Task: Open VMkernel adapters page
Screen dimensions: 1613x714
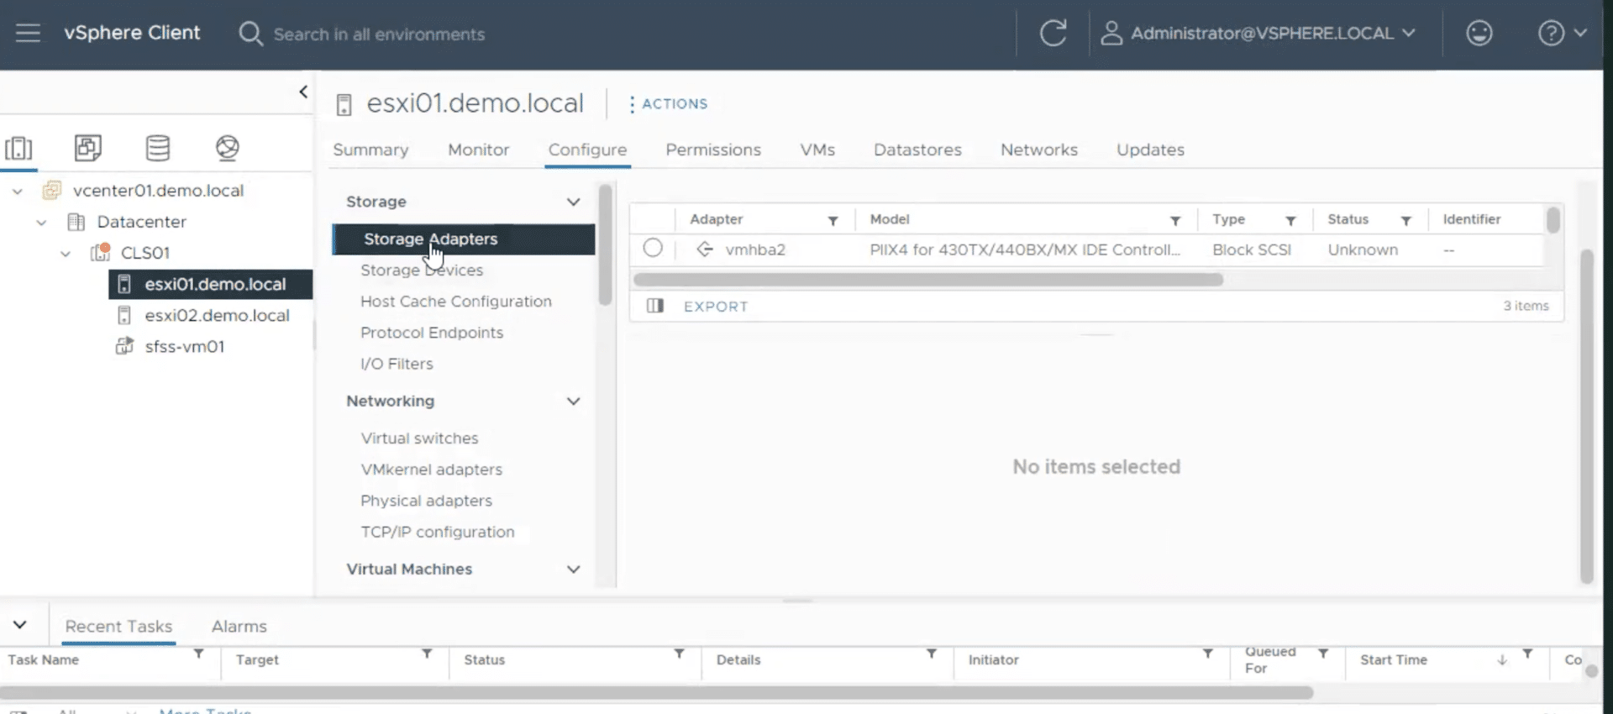Action: tap(431, 470)
